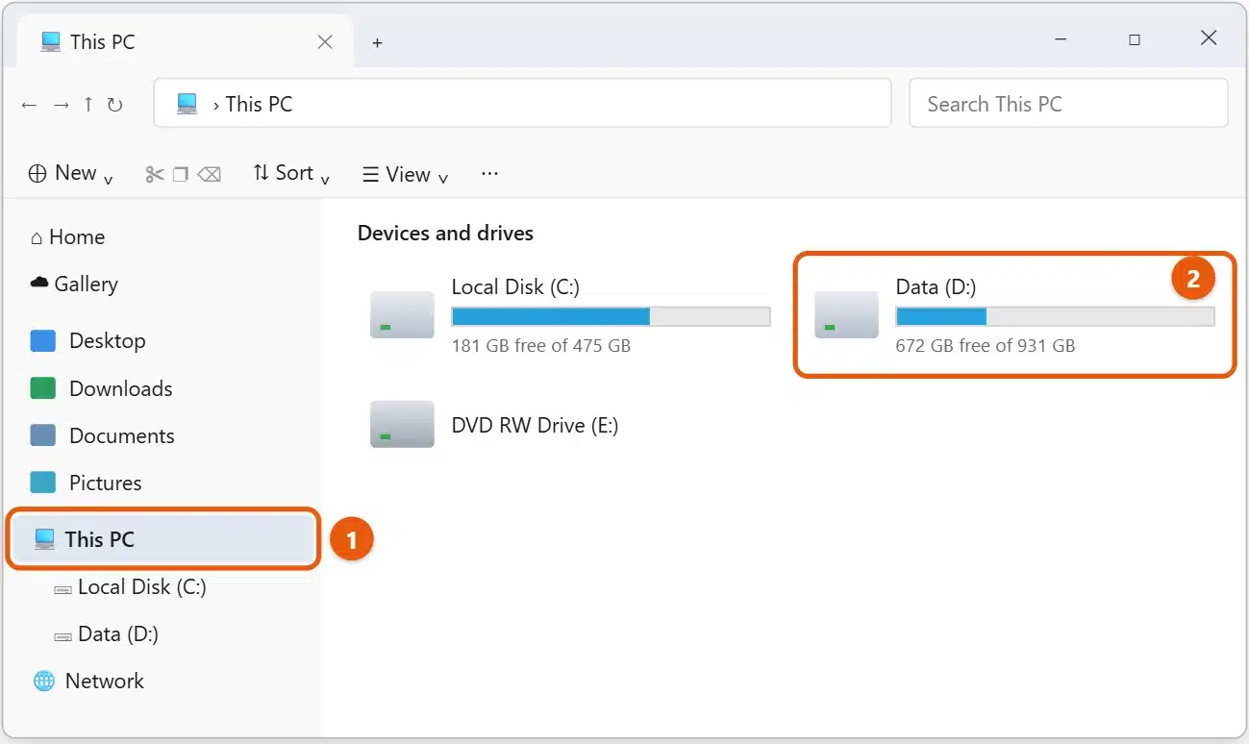This screenshot has height=744, width=1249.
Task: Open the see-more ellipsis menu
Action: click(489, 173)
